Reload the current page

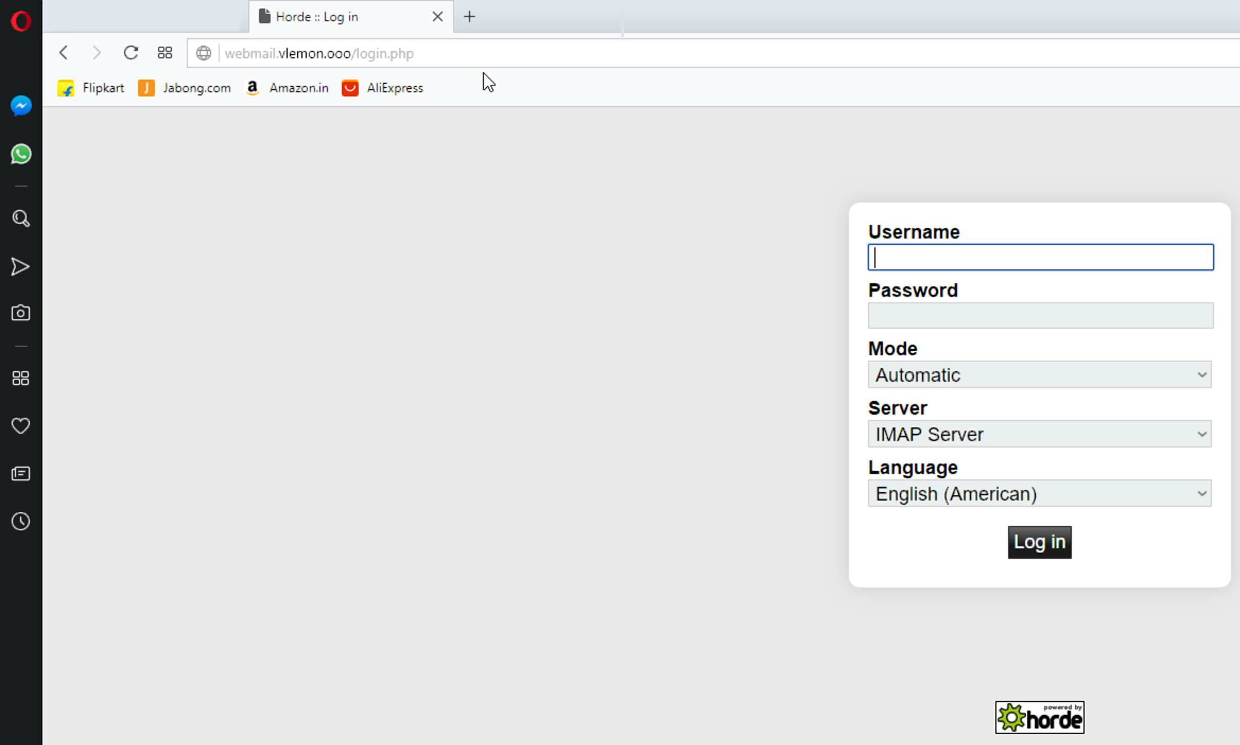click(131, 53)
